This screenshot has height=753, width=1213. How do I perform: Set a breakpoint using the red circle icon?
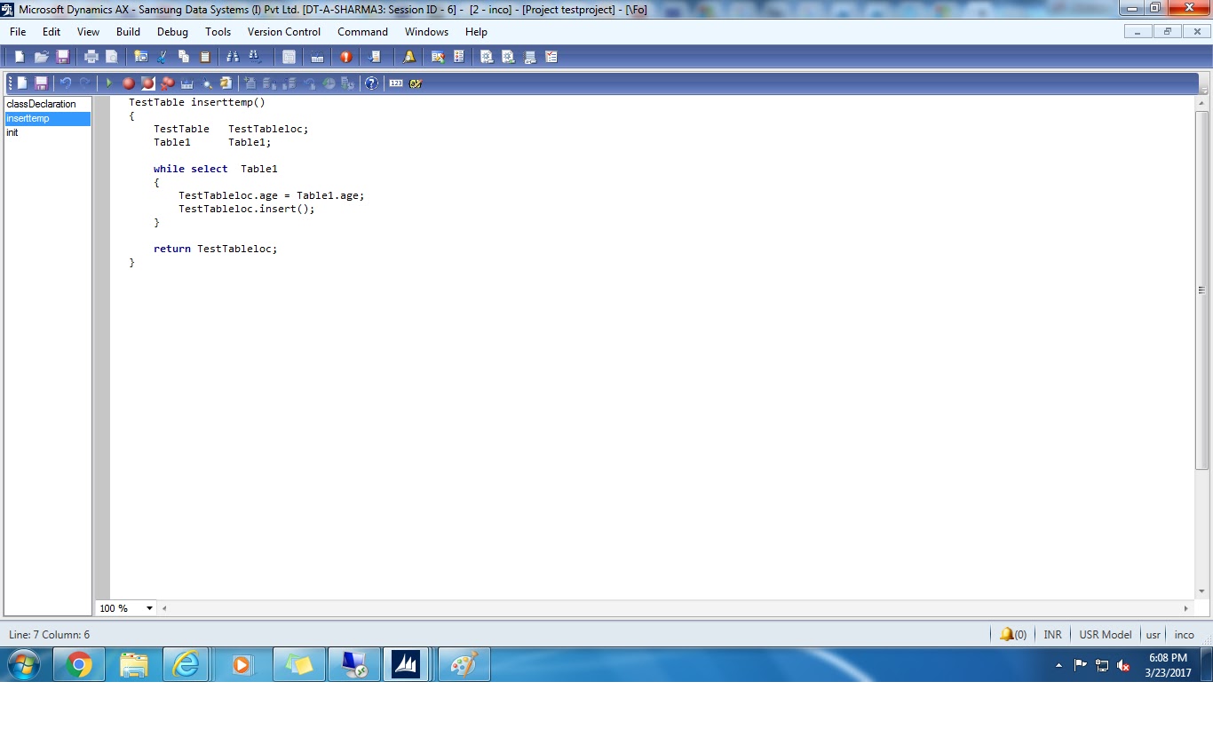pyautogui.click(x=128, y=83)
